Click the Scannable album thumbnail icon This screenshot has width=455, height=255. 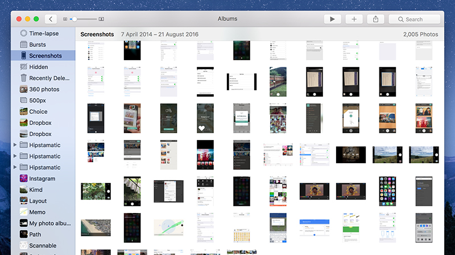23,245
